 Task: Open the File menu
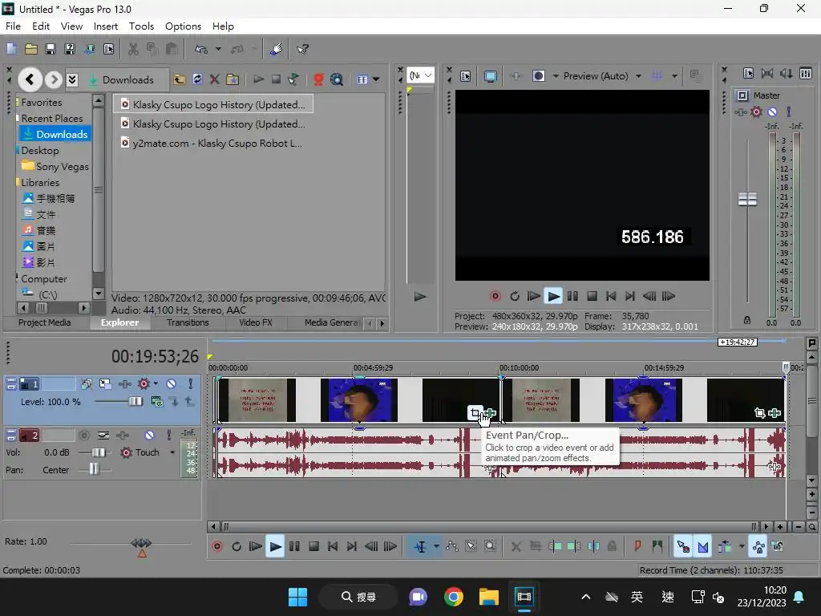[x=13, y=26]
